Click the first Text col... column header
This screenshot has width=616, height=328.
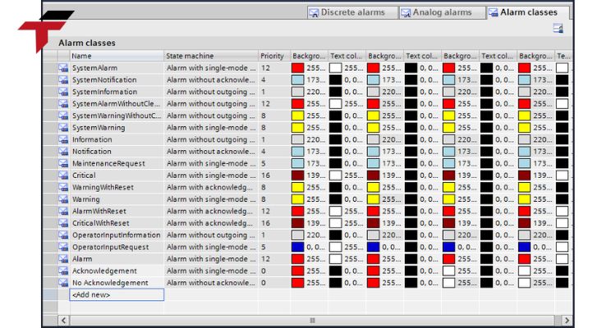pyautogui.click(x=347, y=56)
